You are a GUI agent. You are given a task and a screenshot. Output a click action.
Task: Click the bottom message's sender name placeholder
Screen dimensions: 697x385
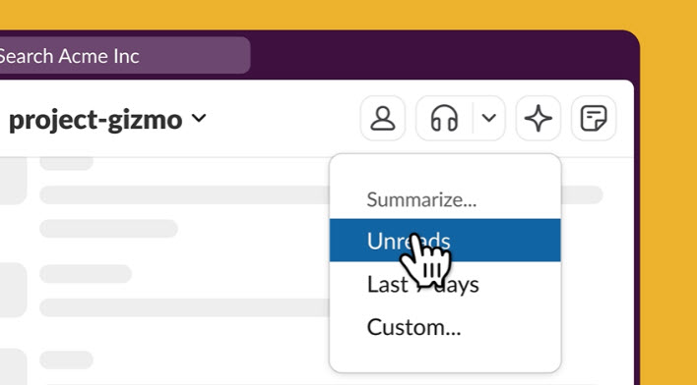point(67,359)
